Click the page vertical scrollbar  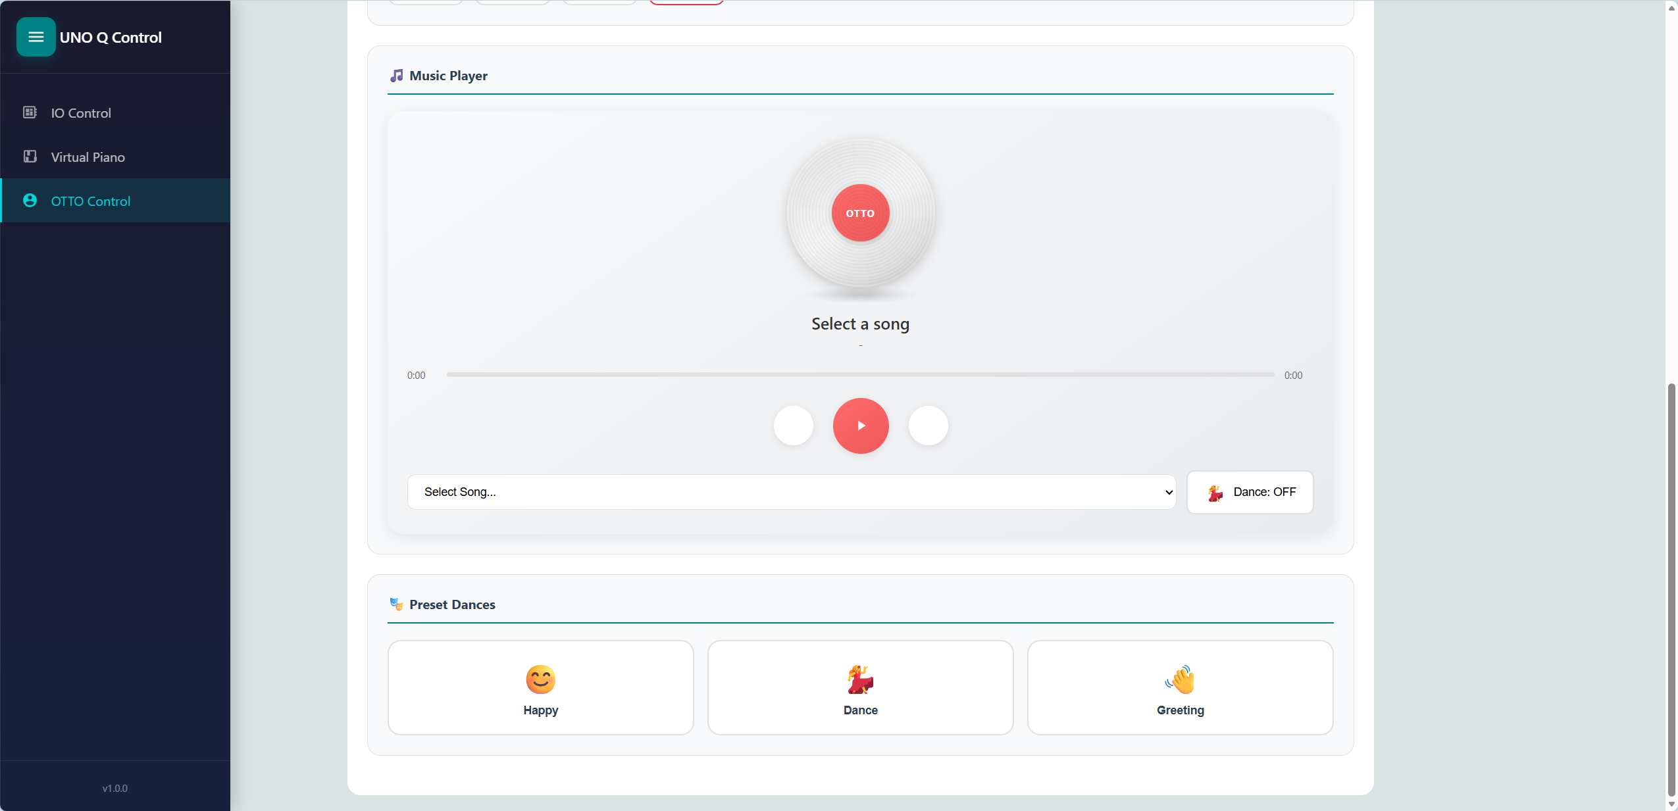1671,589
